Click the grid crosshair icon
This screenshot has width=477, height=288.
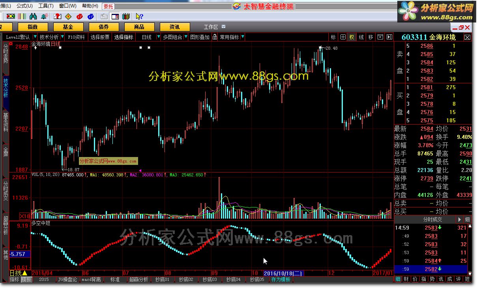click(343, 37)
